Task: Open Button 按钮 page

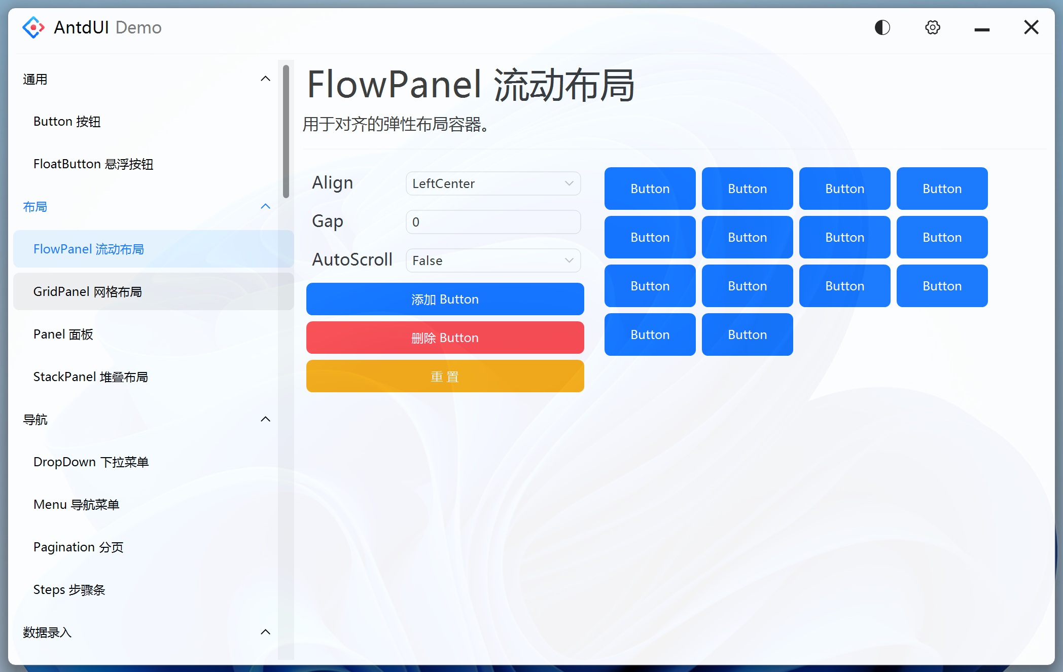Action: (67, 121)
